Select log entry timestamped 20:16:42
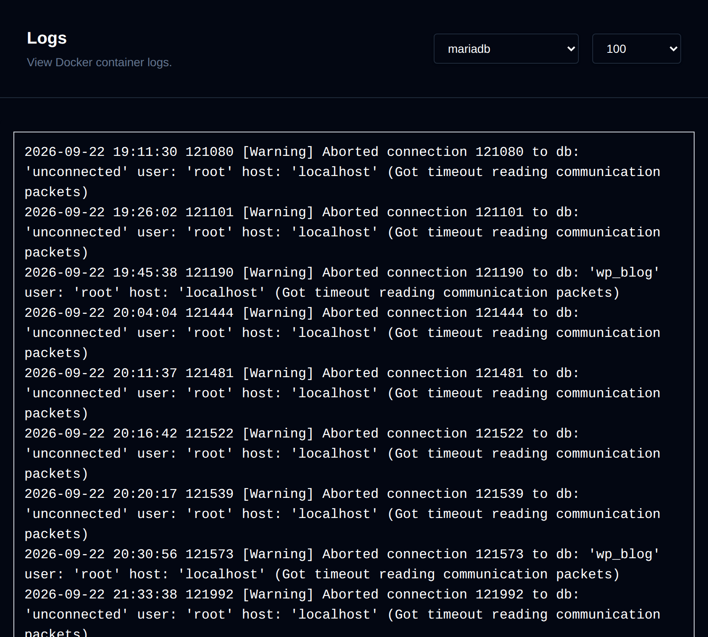708x637 pixels. click(342, 453)
